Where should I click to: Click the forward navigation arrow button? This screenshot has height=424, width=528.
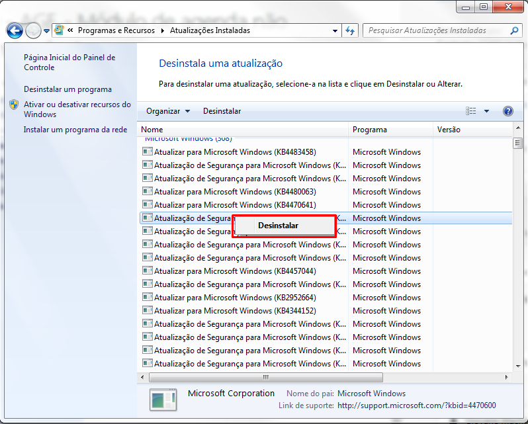(x=33, y=31)
